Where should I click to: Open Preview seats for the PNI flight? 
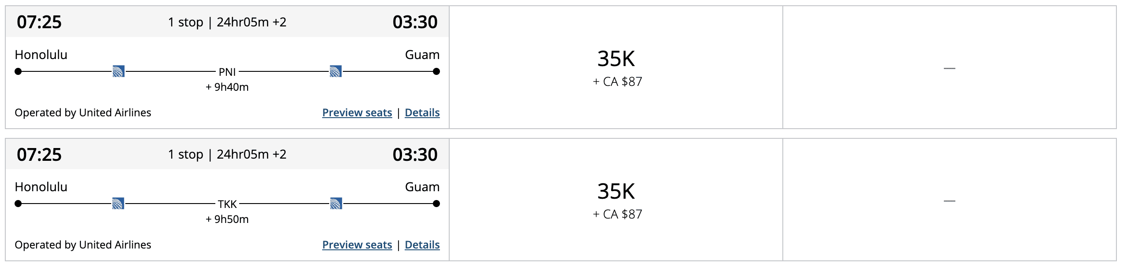[x=357, y=113]
